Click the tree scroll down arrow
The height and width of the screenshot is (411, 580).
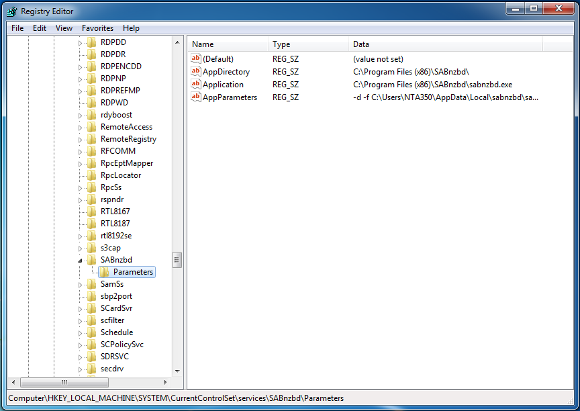pos(177,371)
